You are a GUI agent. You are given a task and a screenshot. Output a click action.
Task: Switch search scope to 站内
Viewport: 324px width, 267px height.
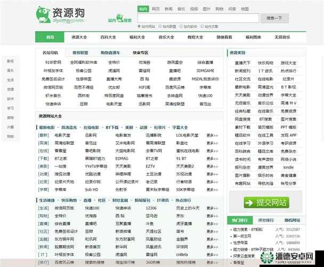point(143,9)
